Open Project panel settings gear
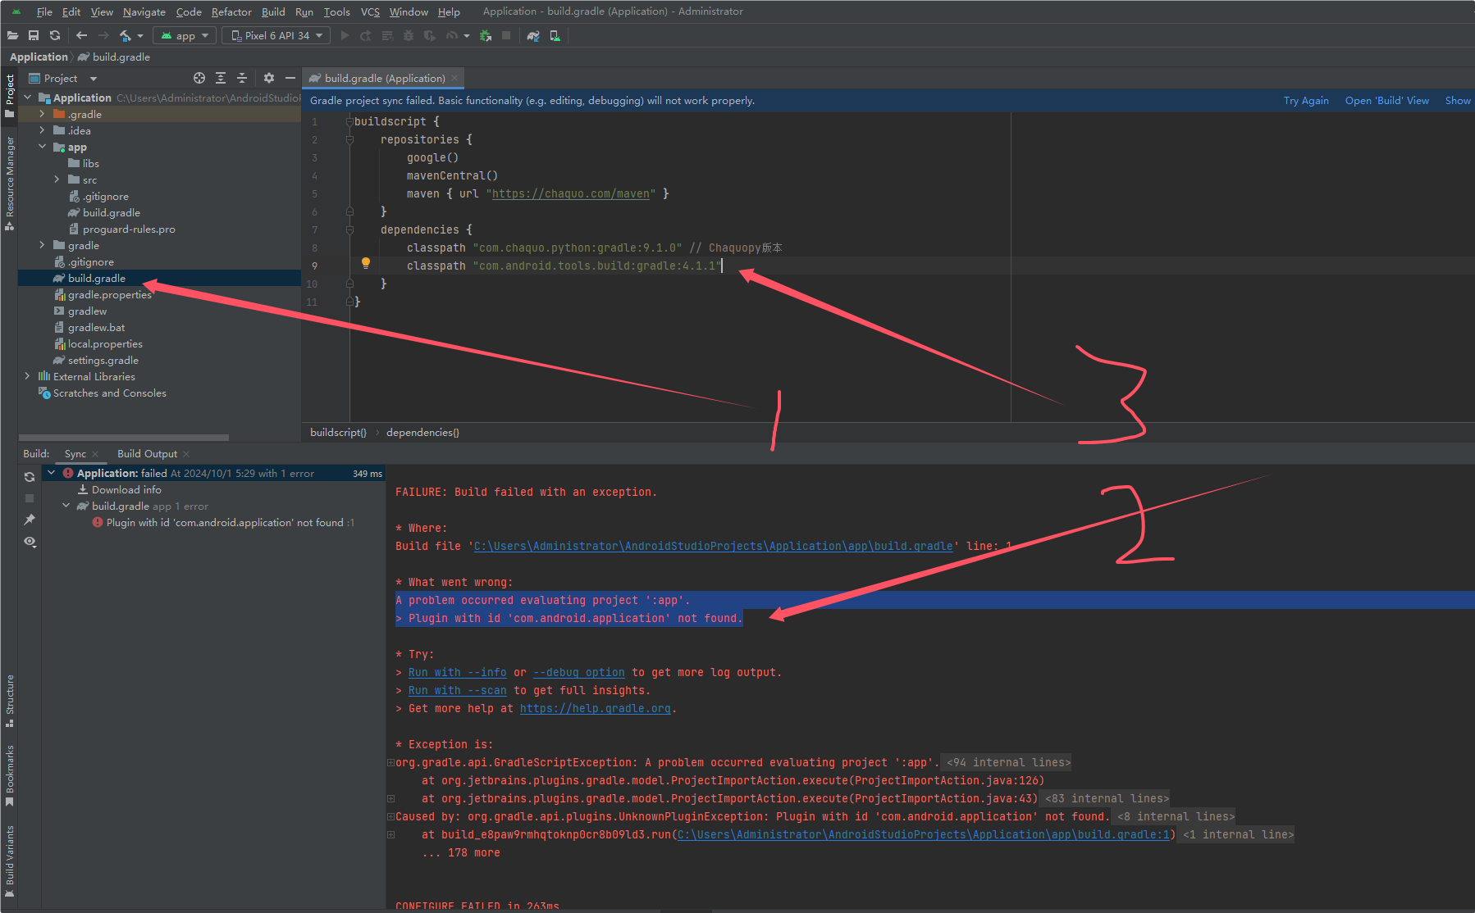Screen dimensions: 1475x913 click(x=269, y=78)
